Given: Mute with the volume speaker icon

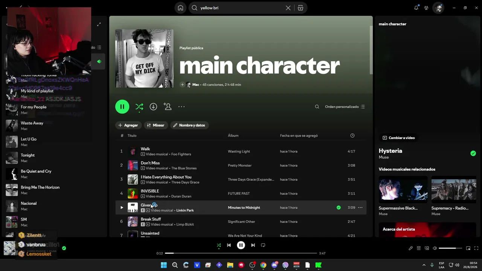Looking at the screenshot, I should (x=435, y=248).
